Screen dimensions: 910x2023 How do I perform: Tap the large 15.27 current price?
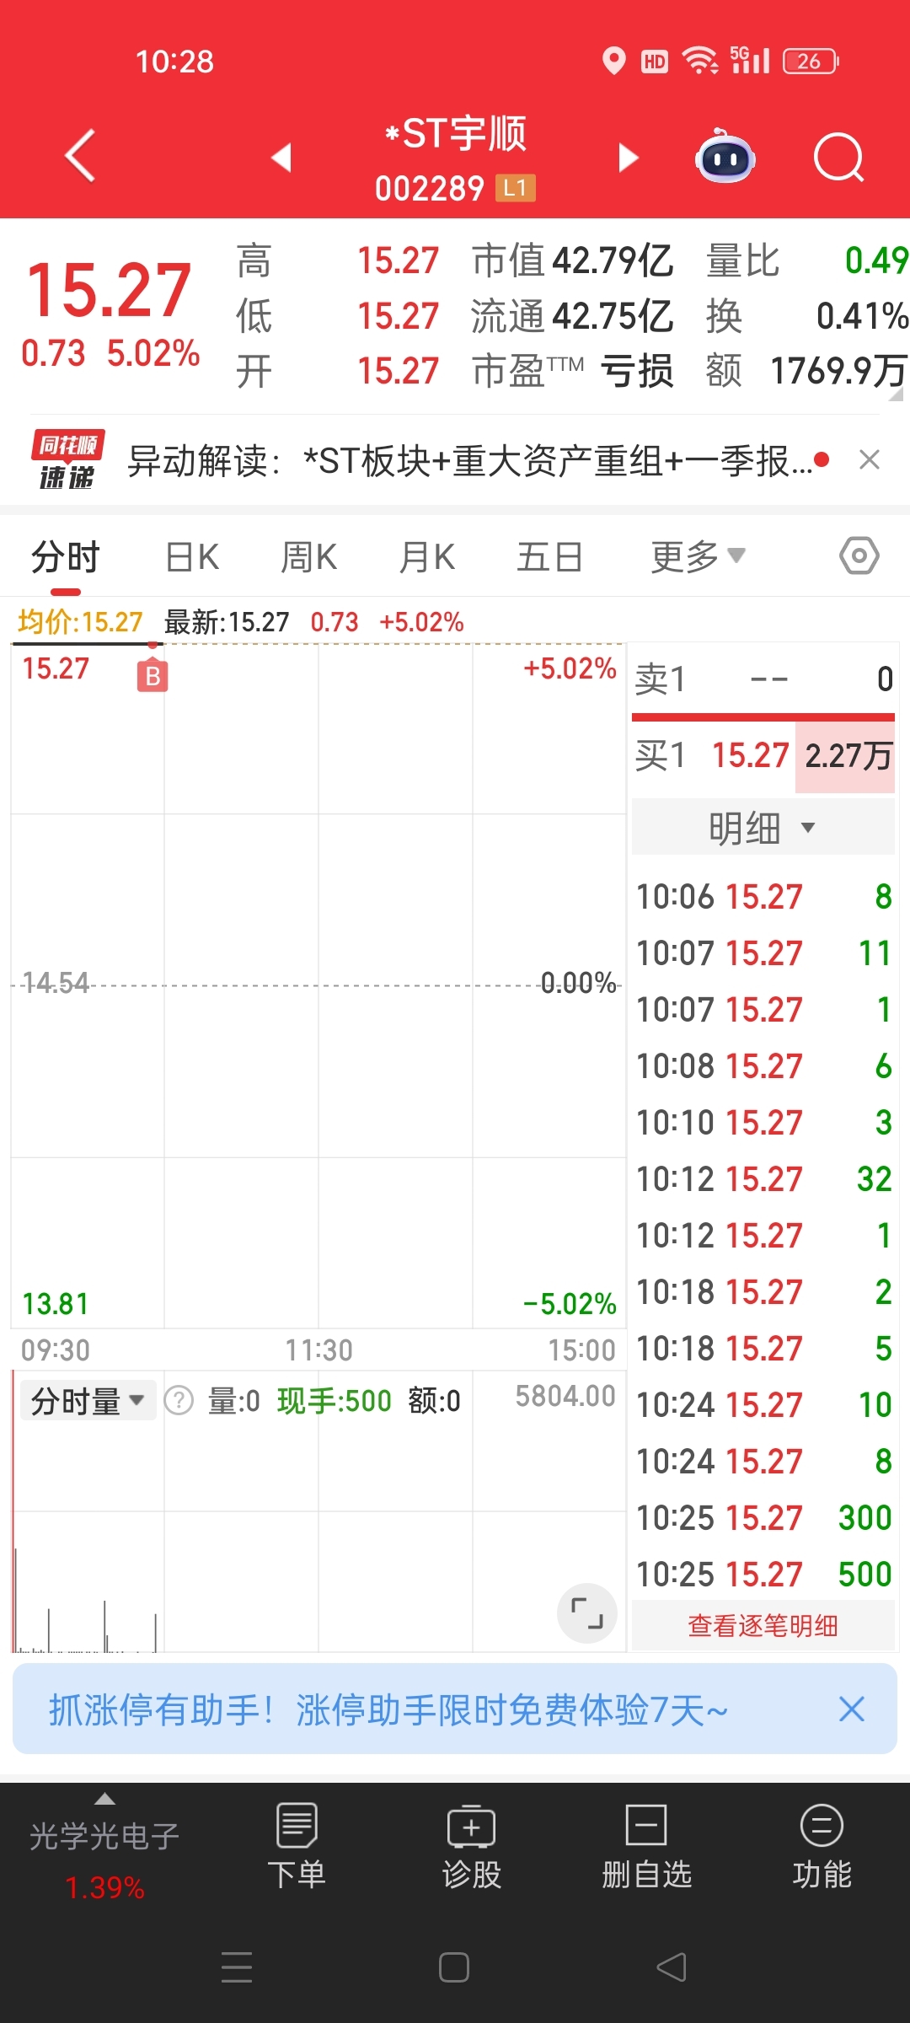(109, 290)
